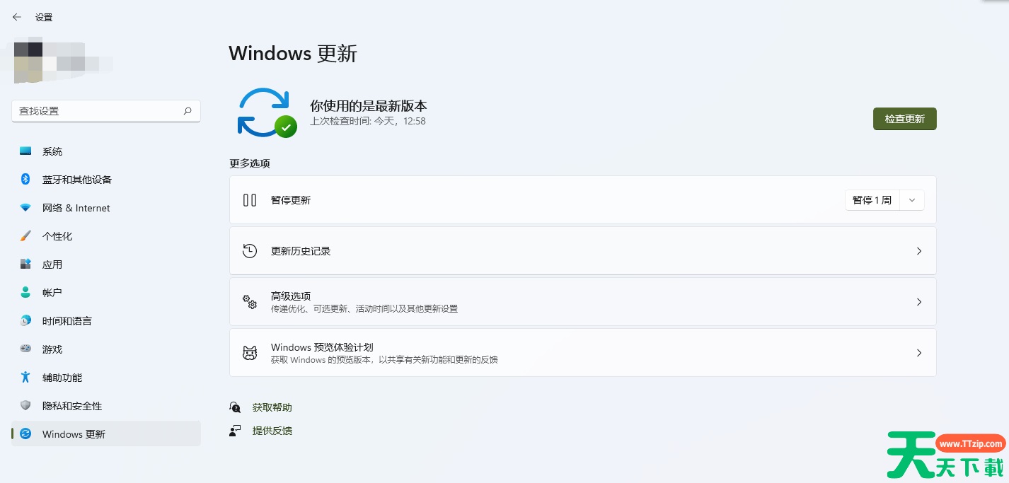Click the Wi-Fi icon for 网络 & Internet

[x=25, y=208]
